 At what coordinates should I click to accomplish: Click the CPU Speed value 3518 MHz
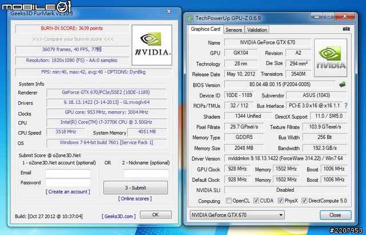click(x=66, y=132)
